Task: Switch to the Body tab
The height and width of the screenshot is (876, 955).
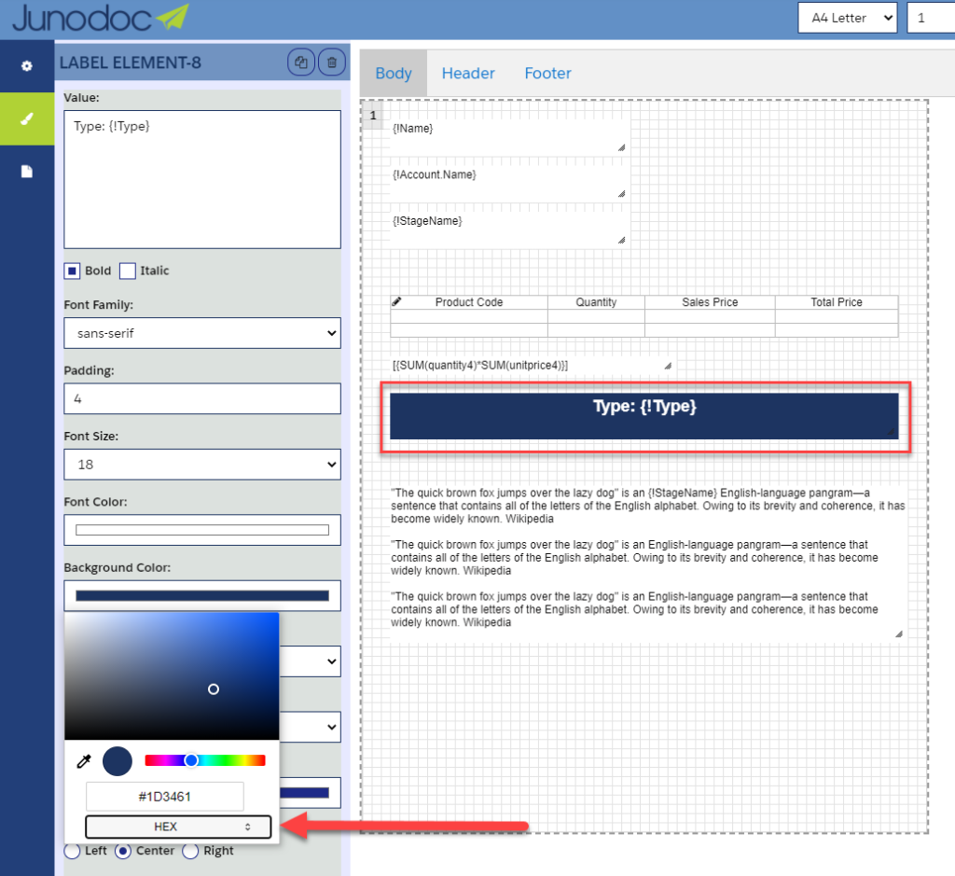Action: (x=394, y=73)
